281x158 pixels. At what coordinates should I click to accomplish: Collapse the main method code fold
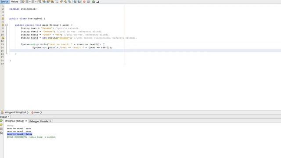coord(7,25)
